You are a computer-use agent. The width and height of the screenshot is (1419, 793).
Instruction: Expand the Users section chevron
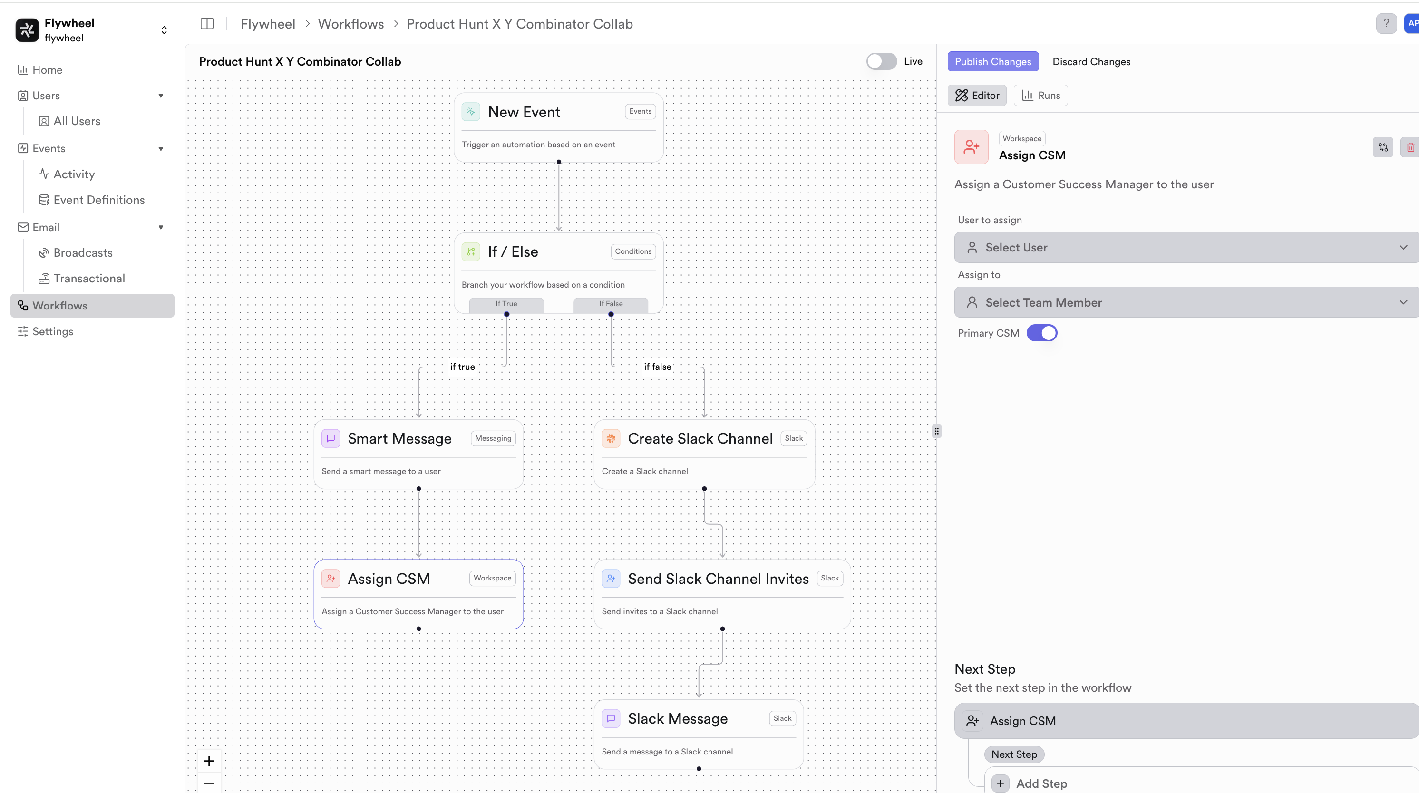pos(161,95)
